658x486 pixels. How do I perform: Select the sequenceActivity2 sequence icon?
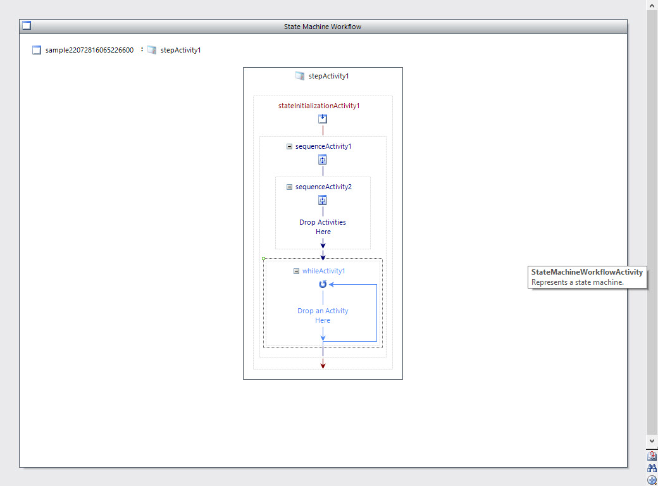[x=323, y=200]
